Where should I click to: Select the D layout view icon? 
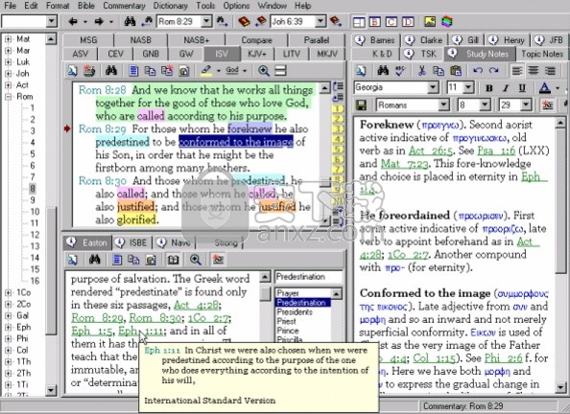click(x=408, y=22)
